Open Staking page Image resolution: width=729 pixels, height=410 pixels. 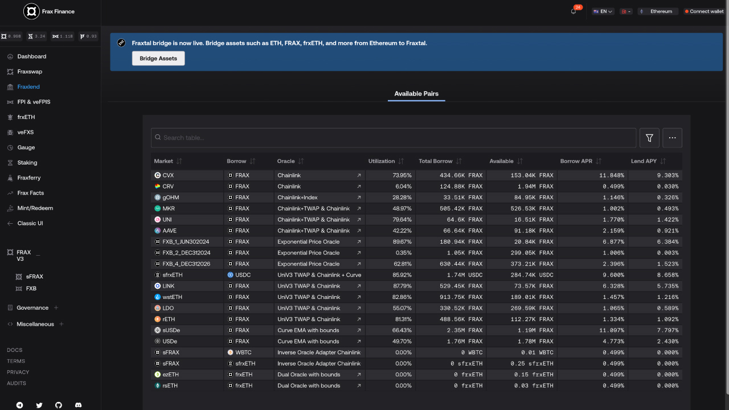[27, 163]
